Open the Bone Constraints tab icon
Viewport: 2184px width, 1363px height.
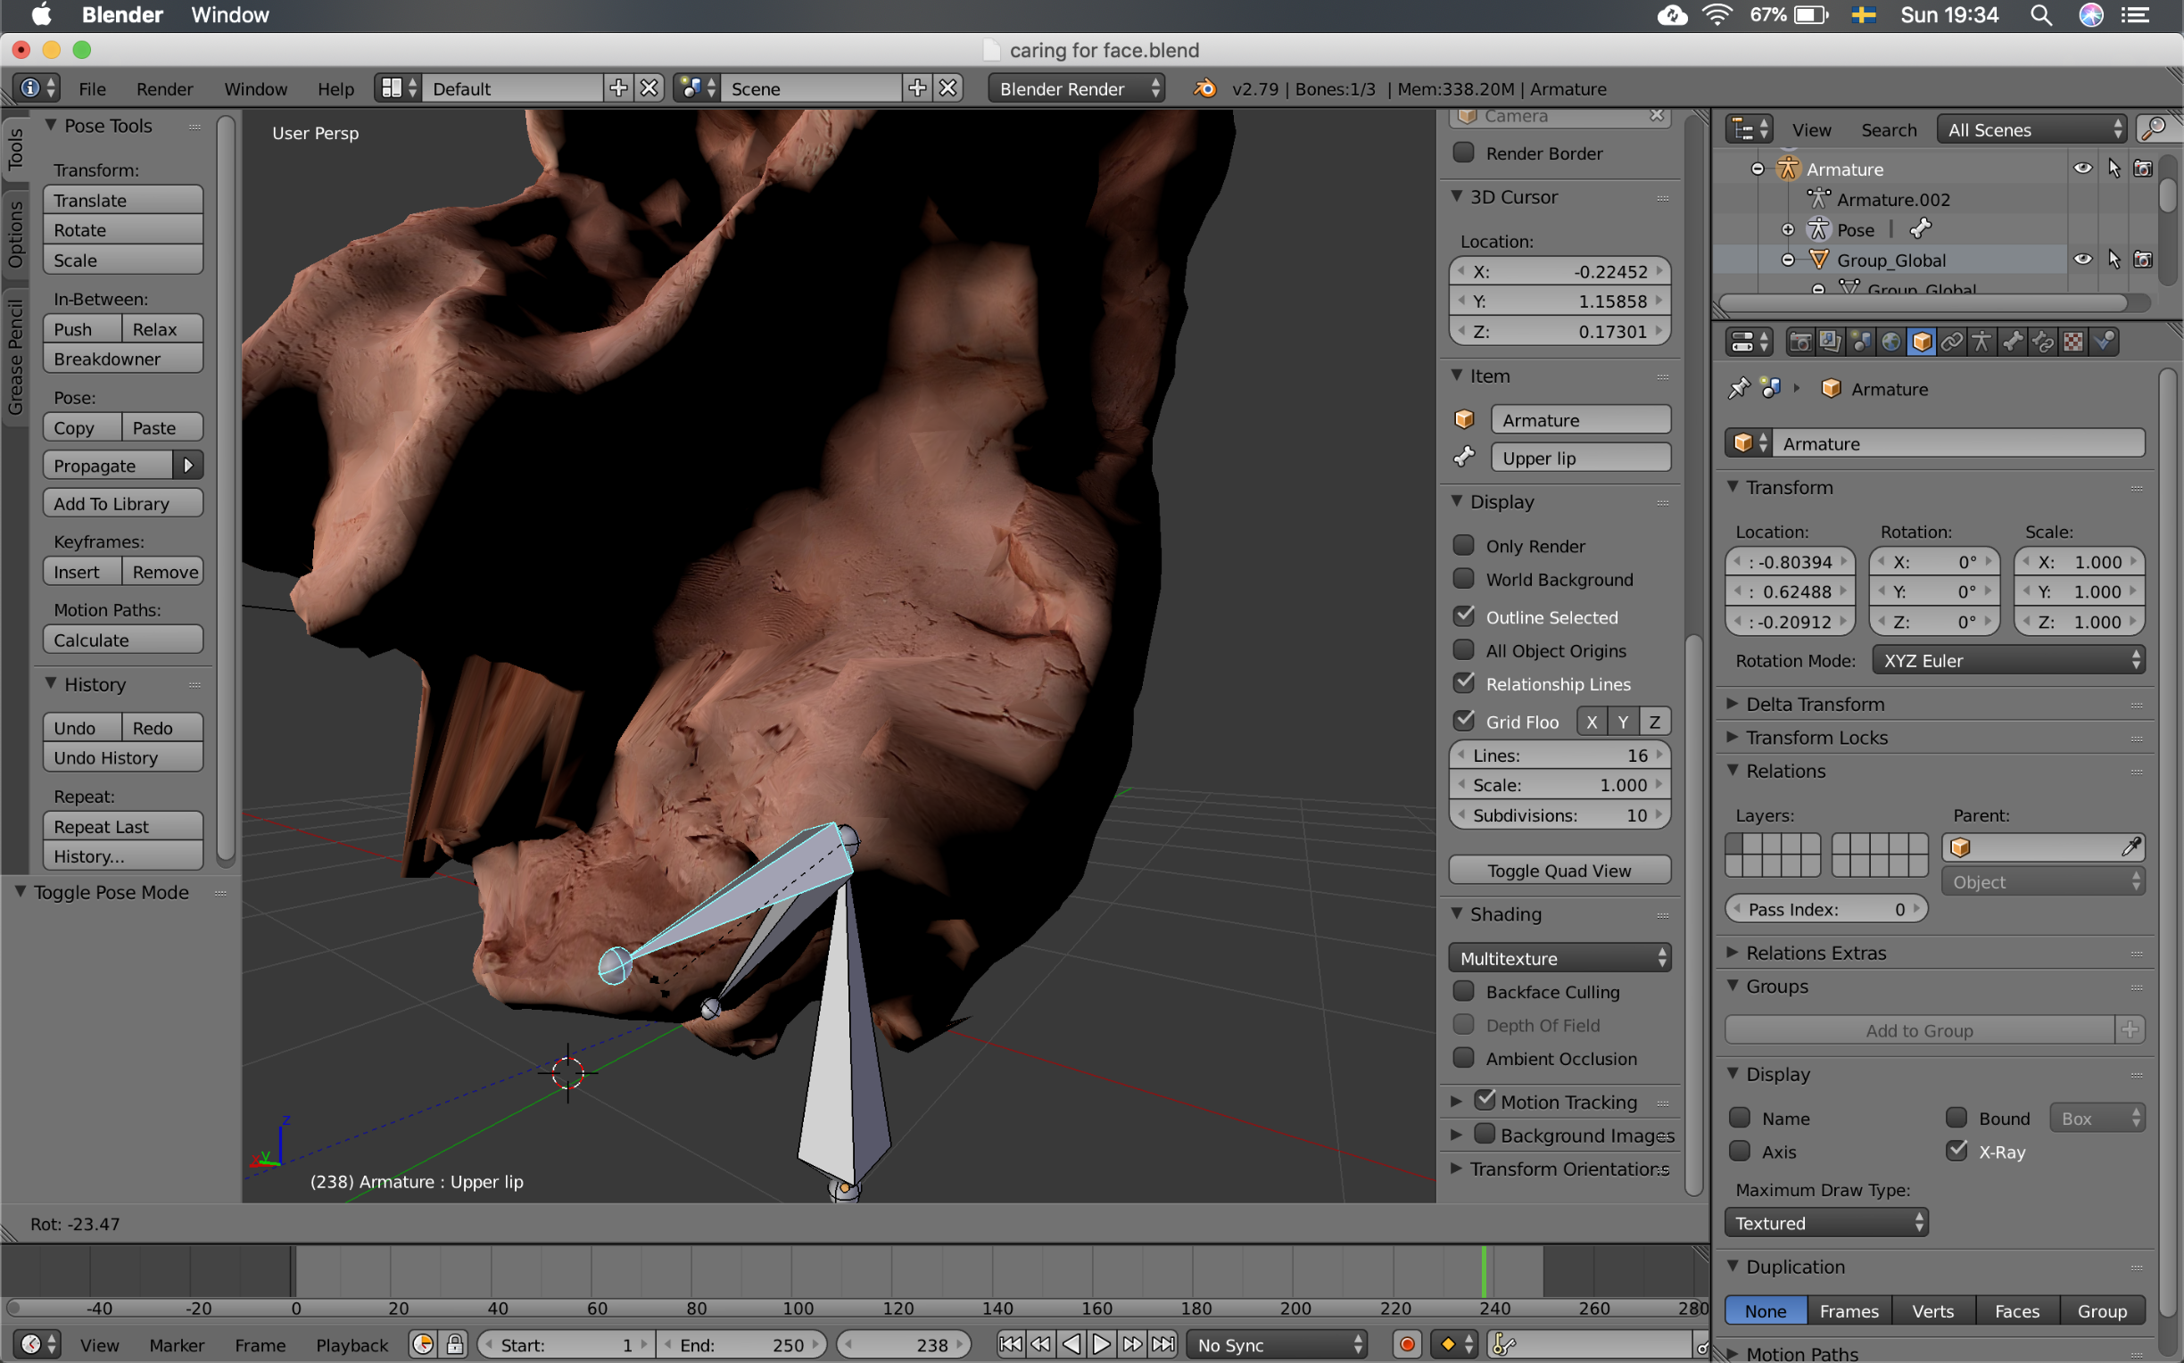[x=2043, y=343]
